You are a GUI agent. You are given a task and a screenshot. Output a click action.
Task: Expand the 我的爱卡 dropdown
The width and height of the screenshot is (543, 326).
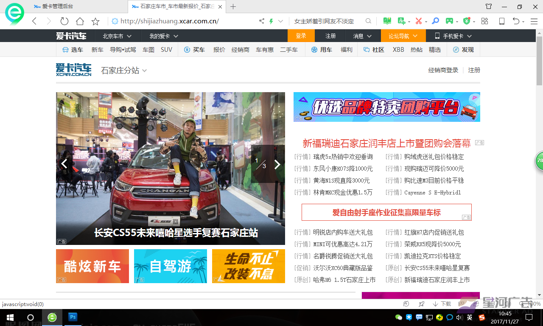pos(164,36)
